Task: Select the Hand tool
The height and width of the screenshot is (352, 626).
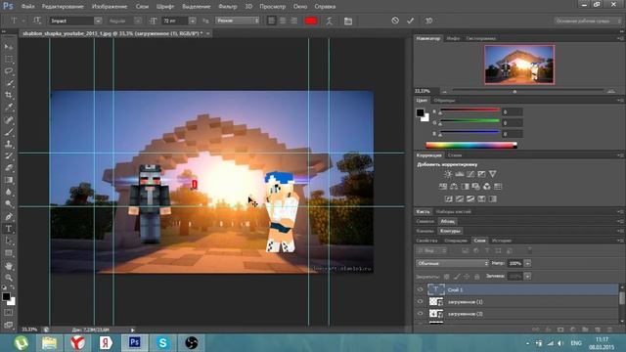Action: click(x=9, y=265)
